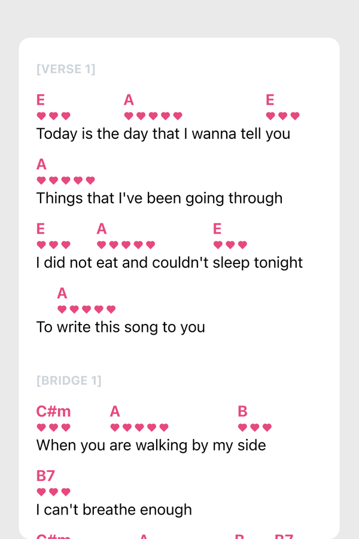Click the hearts under the B chord
Image resolution: width=359 pixels, height=539 pixels.
pos(254,428)
